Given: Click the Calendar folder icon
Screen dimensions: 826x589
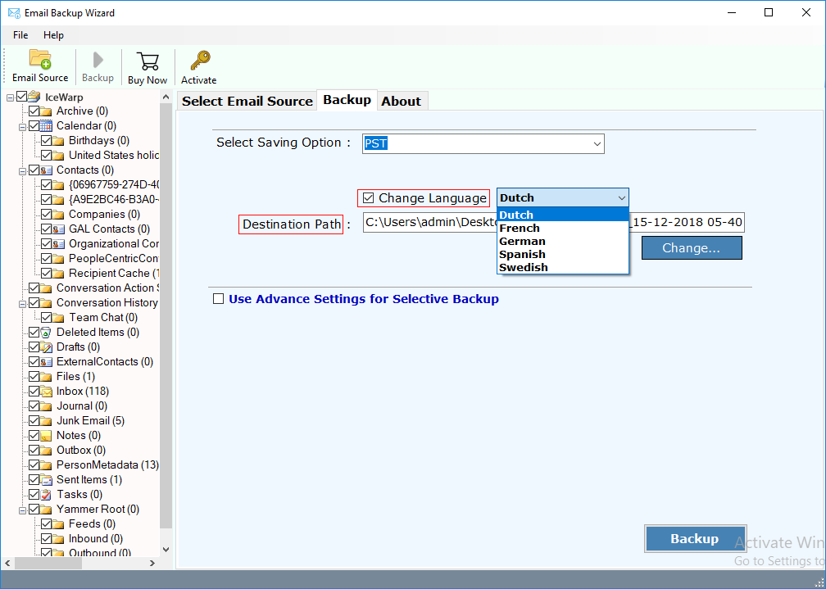Looking at the screenshot, I should pos(47,126).
